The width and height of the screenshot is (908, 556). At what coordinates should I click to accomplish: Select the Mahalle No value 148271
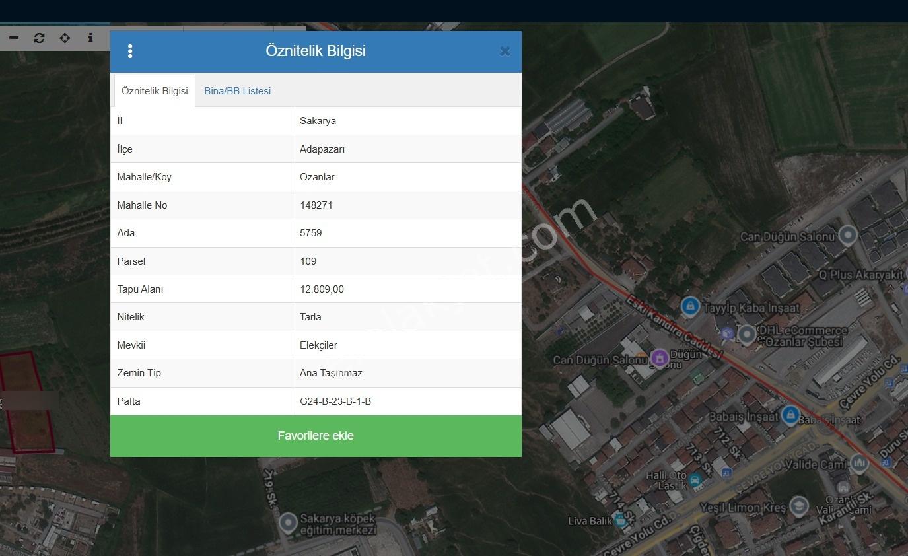(316, 205)
